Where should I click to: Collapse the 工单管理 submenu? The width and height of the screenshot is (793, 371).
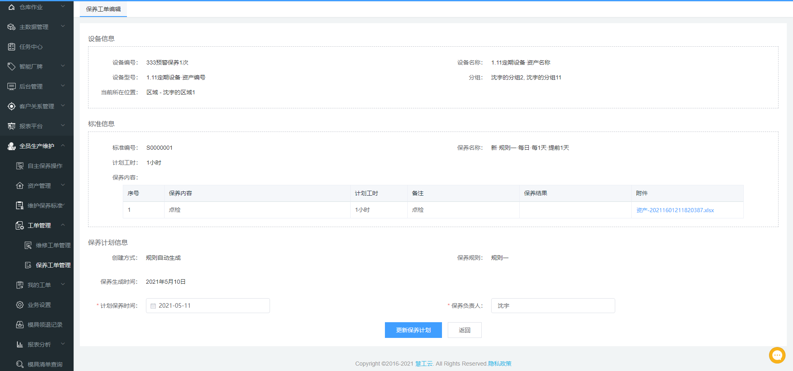(x=63, y=225)
